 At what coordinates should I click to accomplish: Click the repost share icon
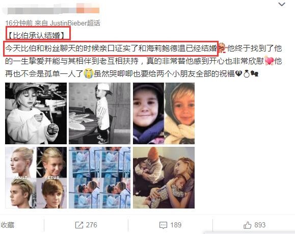(79, 225)
